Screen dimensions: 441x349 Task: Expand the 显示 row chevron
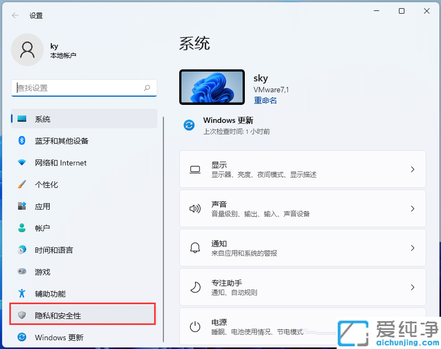(413, 169)
